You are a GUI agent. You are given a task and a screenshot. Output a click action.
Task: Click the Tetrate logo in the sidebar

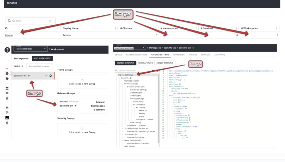(7, 50)
